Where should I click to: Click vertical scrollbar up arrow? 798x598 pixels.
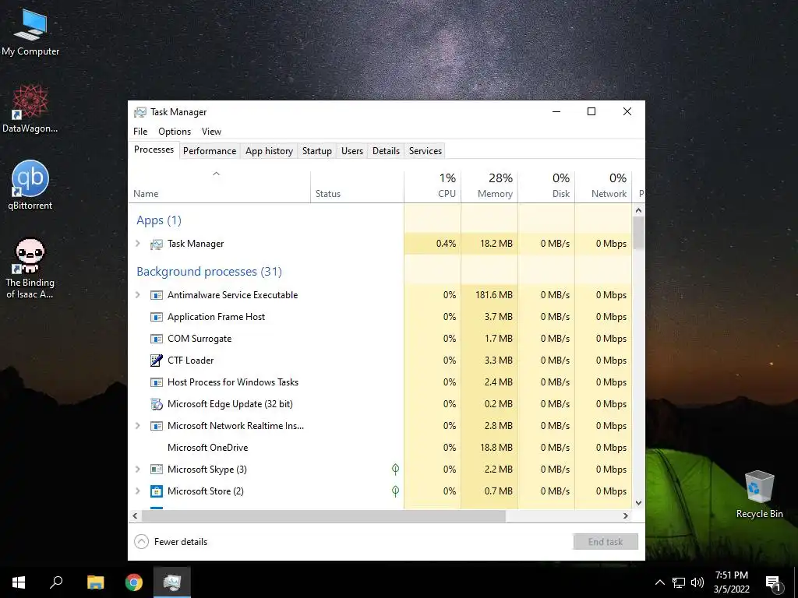coord(639,210)
